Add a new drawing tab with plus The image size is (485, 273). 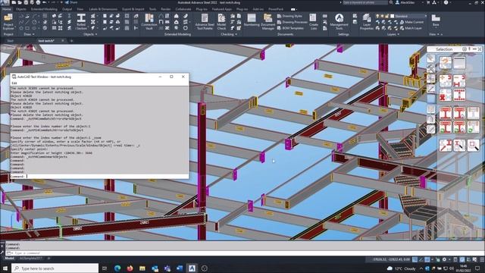[71, 41]
